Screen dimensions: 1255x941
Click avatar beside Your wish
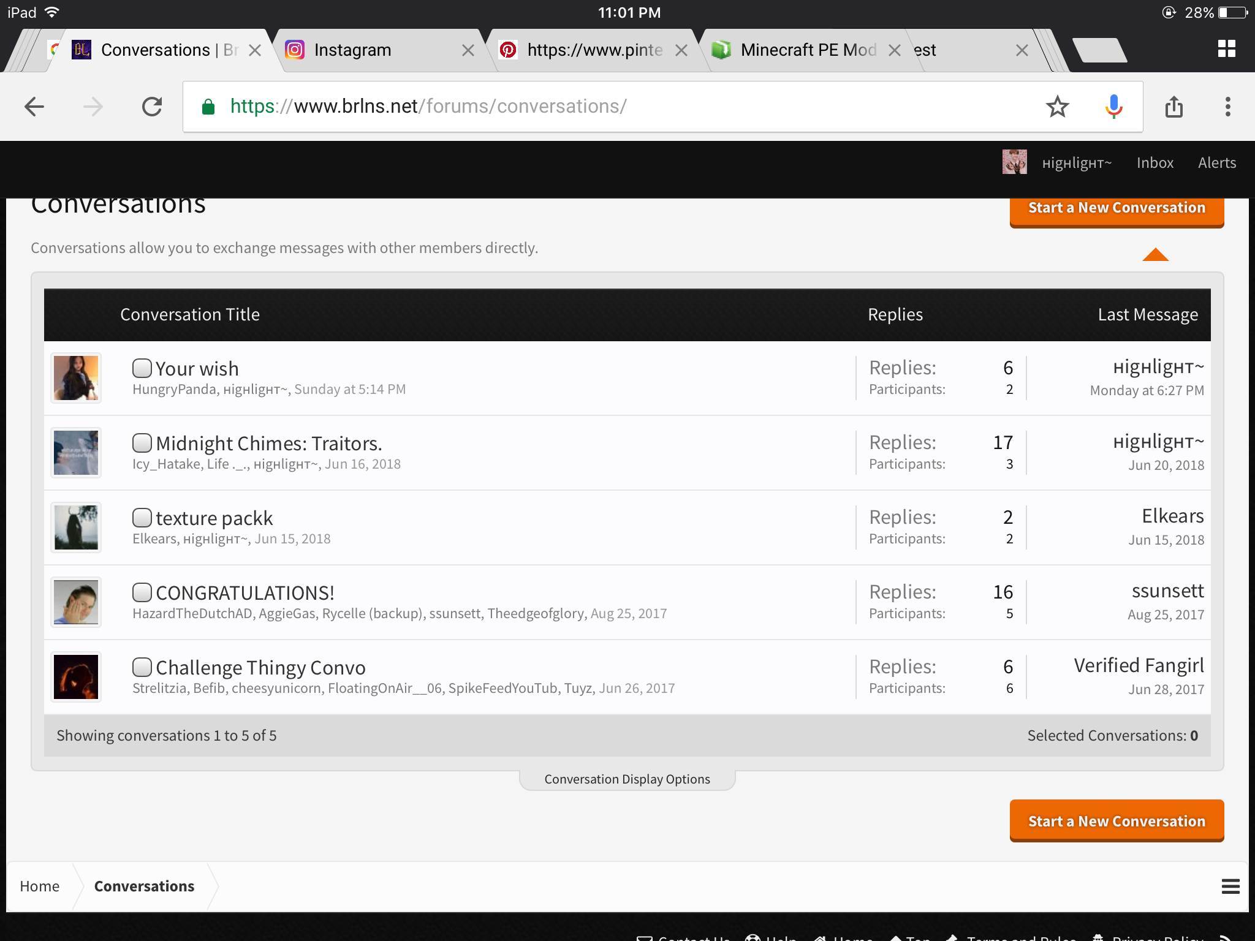[76, 378]
